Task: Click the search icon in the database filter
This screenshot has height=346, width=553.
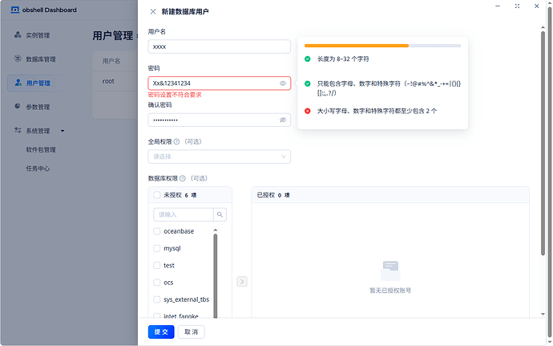Action: [220, 214]
